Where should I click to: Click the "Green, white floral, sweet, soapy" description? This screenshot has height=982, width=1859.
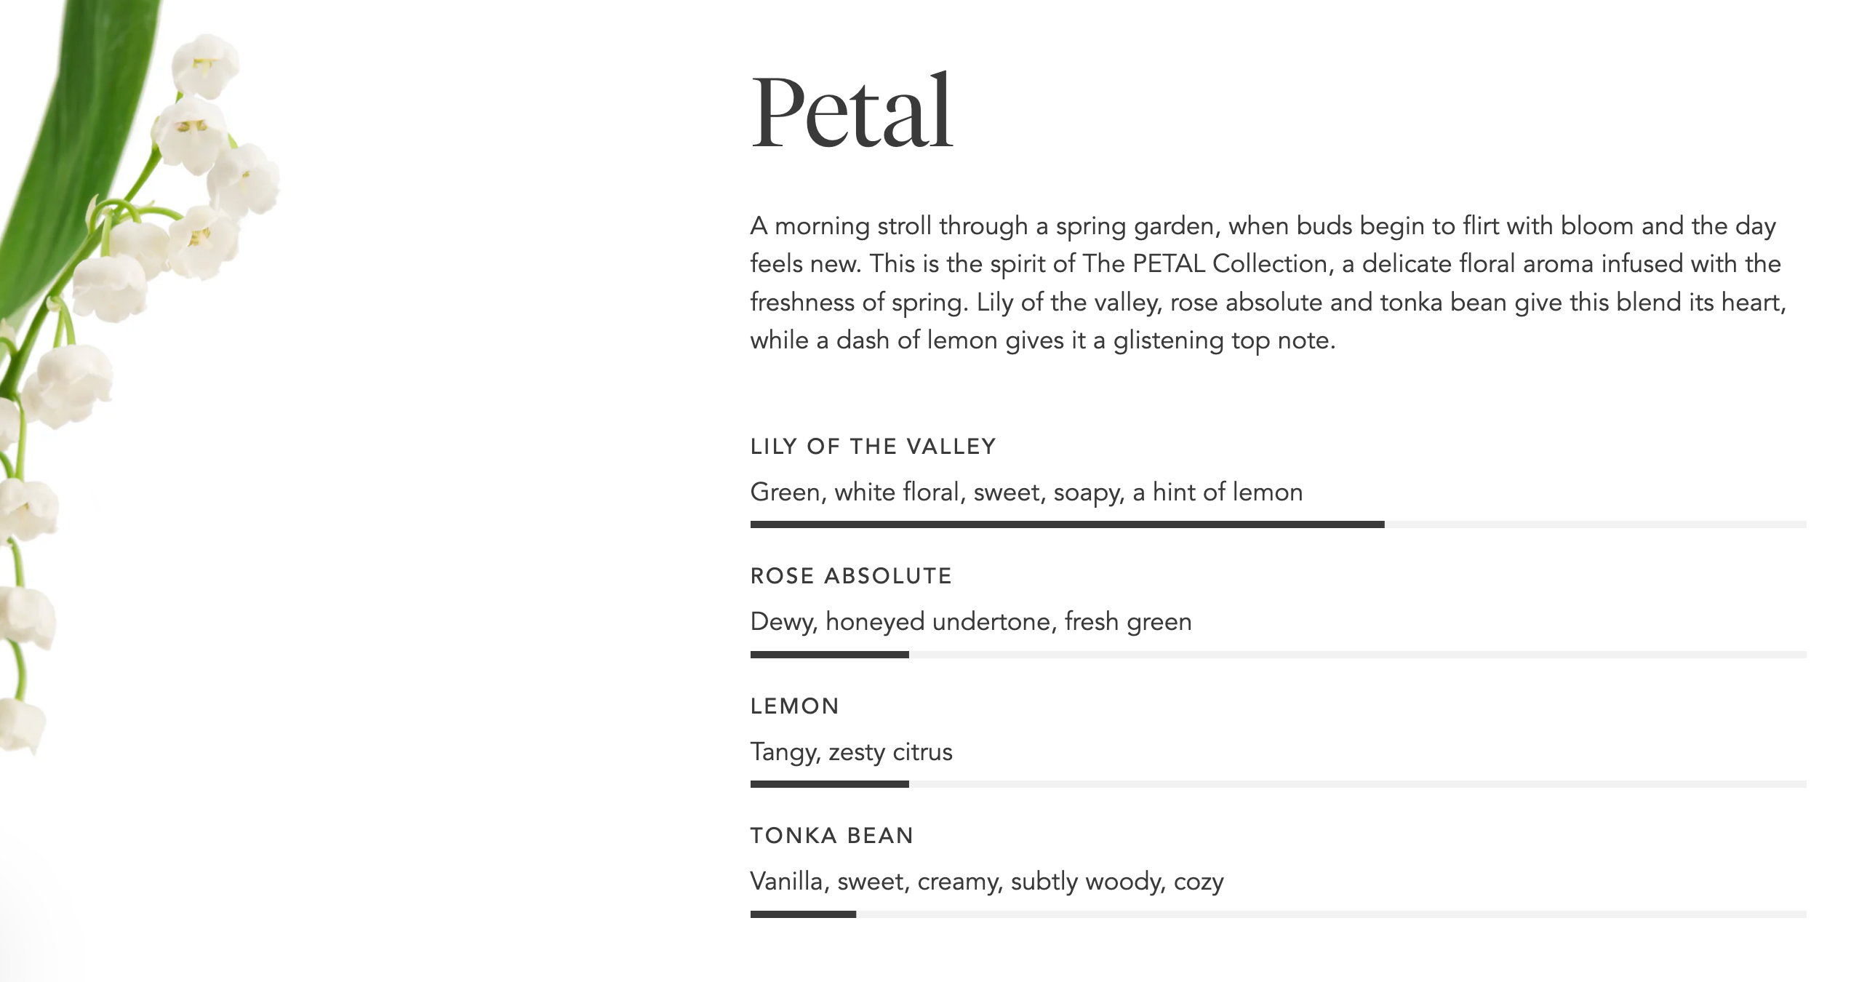pos(1026,492)
